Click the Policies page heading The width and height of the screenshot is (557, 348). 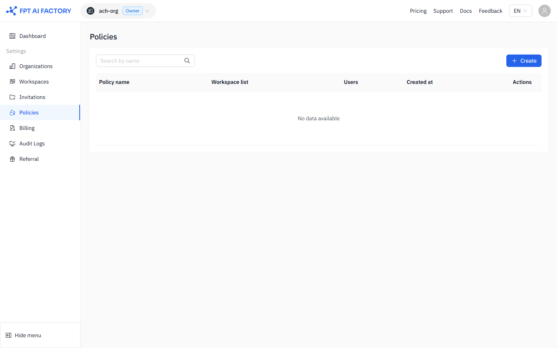[x=103, y=37]
